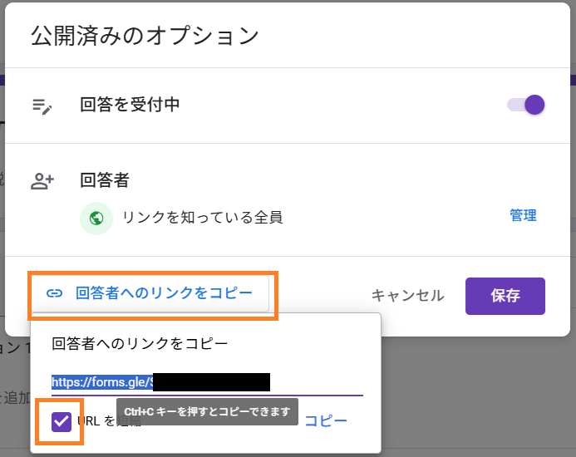
Task: Click the chain link icon
Action: (x=54, y=293)
